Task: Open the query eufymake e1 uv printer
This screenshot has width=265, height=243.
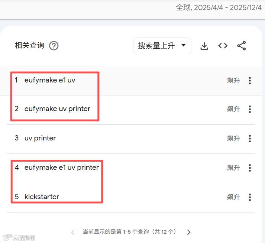Action: click(x=62, y=168)
